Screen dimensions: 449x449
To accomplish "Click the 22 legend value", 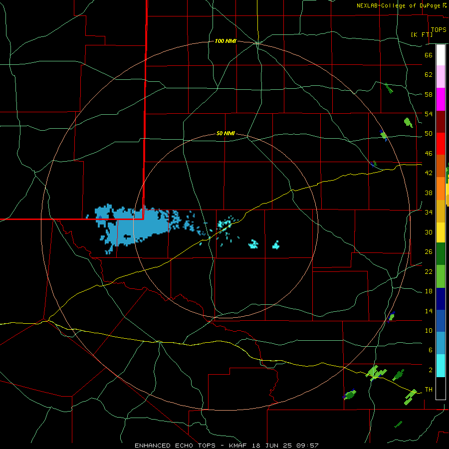I will pyautogui.click(x=429, y=271).
